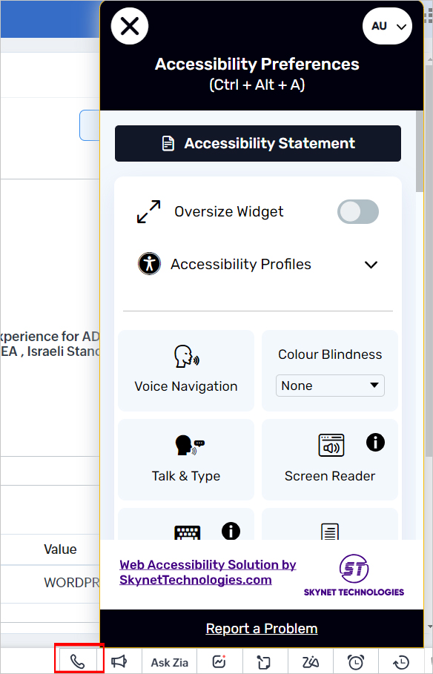Click the keyboard navigation info icon

coord(231,532)
